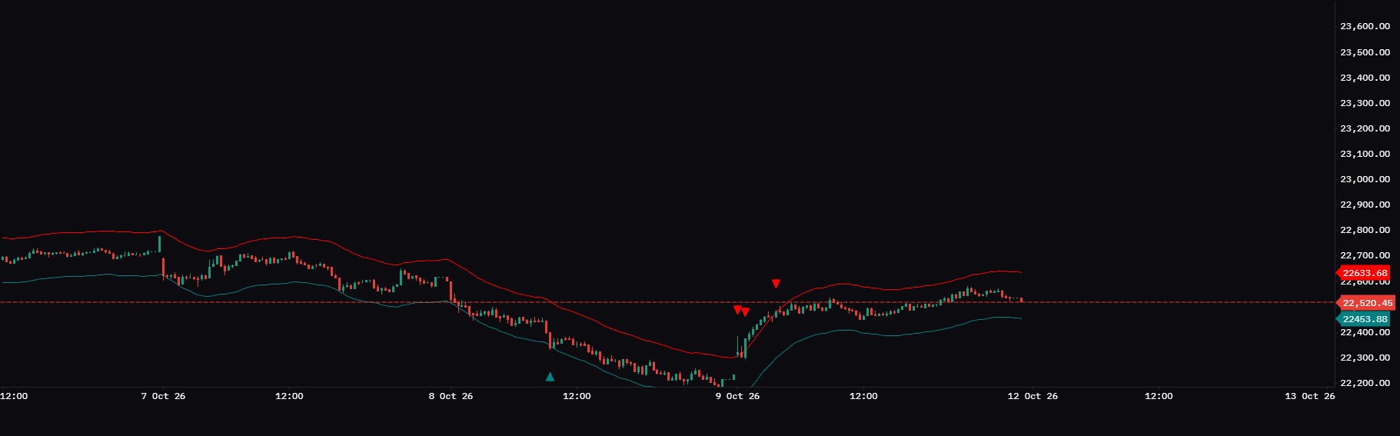Image resolution: width=1400 pixels, height=436 pixels.
Task: Click the 23,200.00 price axis label
Action: click(x=1365, y=128)
